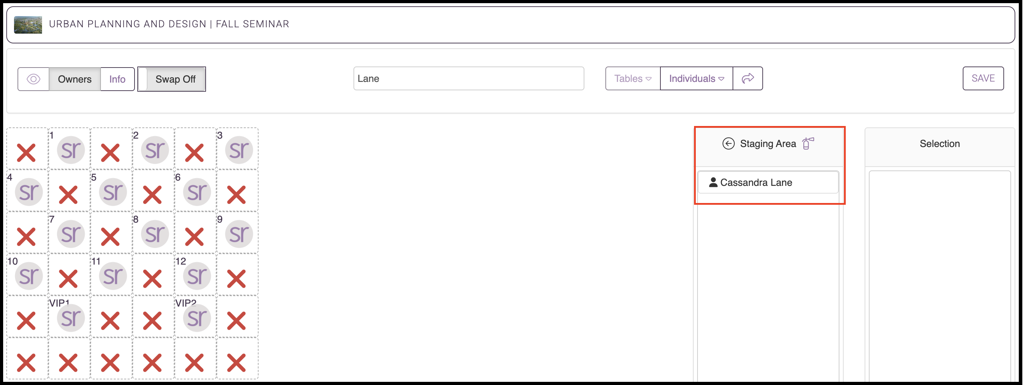The height and width of the screenshot is (385, 1023).
Task: Select table 3 icon
Action: [239, 150]
